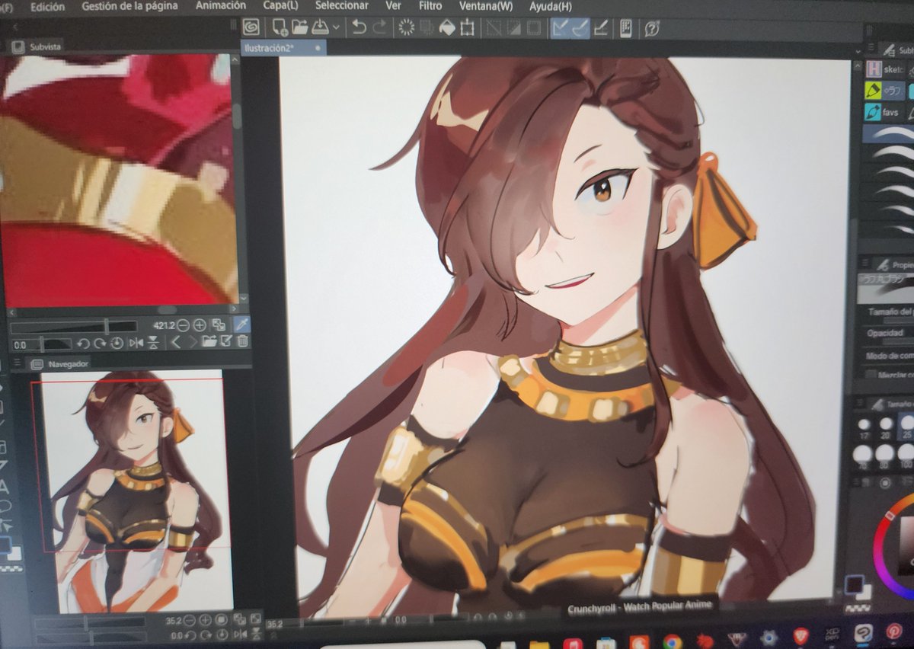Open the Filtro menu

point(430,5)
